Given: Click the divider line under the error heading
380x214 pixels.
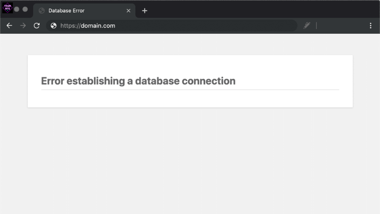Looking at the screenshot, I should pos(190,89).
